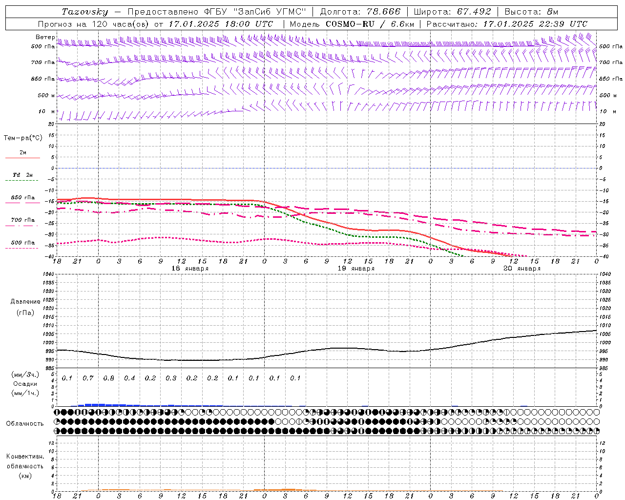Image resolution: width=625 pixels, height=500 pixels.
Task: Click the 0.3 precipitation amount value
Action: click(x=171, y=378)
